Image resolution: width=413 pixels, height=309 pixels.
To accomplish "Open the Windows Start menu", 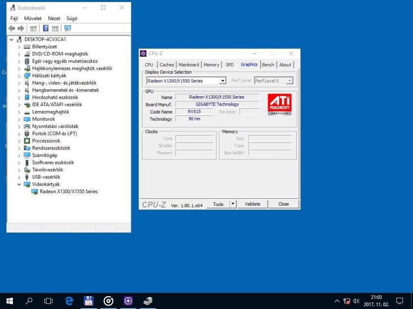I will (9, 301).
